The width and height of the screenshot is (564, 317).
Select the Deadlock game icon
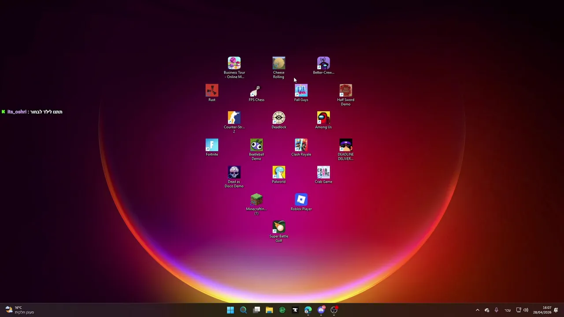click(x=278, y=120)
